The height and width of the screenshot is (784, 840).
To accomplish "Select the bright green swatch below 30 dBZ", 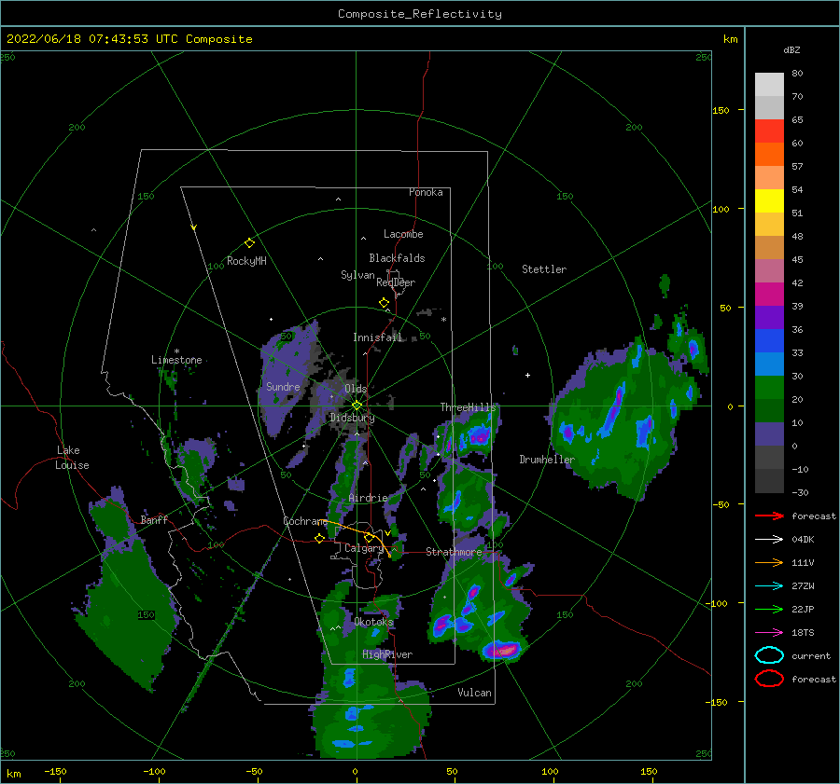I will [x=769, y=388].
